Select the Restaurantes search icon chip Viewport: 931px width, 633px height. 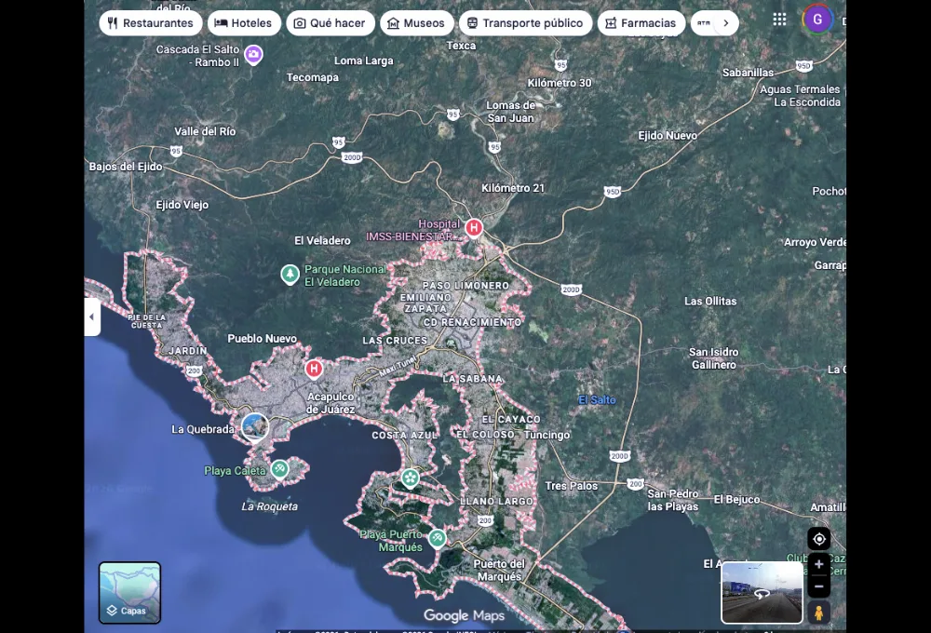pyautogui.click(x=113, y=22)
